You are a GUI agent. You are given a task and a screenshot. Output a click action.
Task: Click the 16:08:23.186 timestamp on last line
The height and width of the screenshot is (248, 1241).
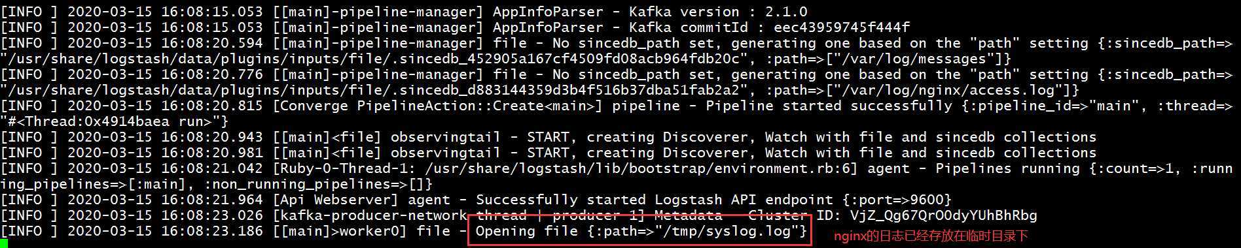click(x=212, y=231)
